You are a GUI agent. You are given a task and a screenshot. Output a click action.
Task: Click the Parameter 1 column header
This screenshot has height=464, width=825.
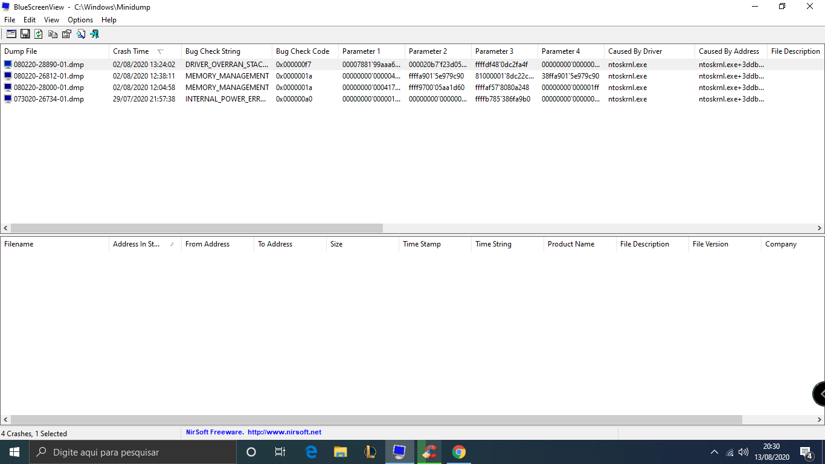pyautogui.click(x=371, y=51)
